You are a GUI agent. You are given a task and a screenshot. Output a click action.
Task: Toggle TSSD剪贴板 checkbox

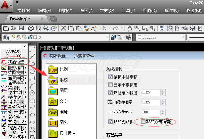coord(110,122)
